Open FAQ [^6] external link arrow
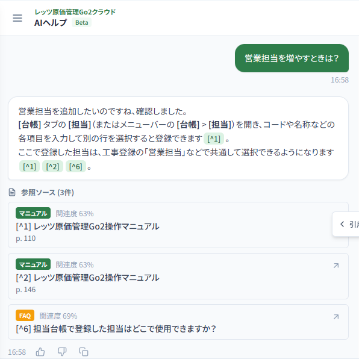 336,317
